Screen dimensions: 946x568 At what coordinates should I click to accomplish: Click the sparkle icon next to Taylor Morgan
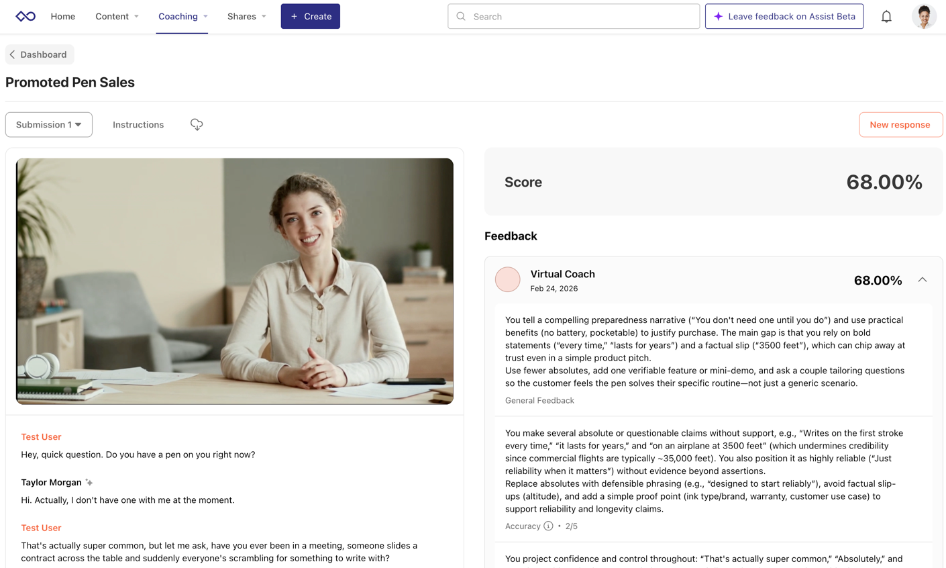pos(89,482)
